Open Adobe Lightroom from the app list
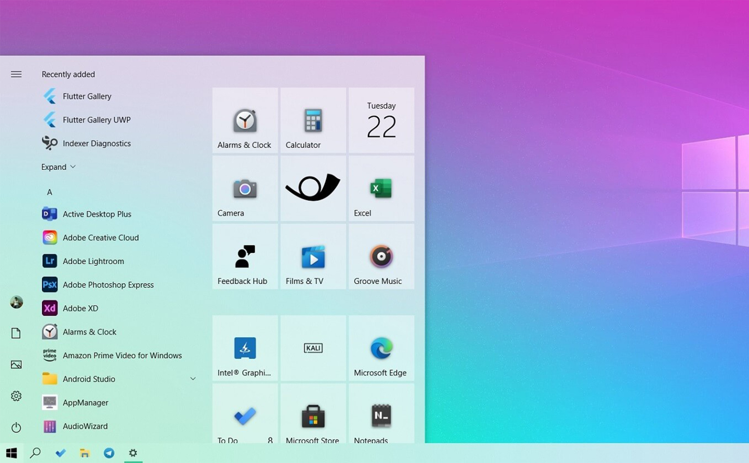The width and height of the screenshot is (749, 463). [93, 261]
